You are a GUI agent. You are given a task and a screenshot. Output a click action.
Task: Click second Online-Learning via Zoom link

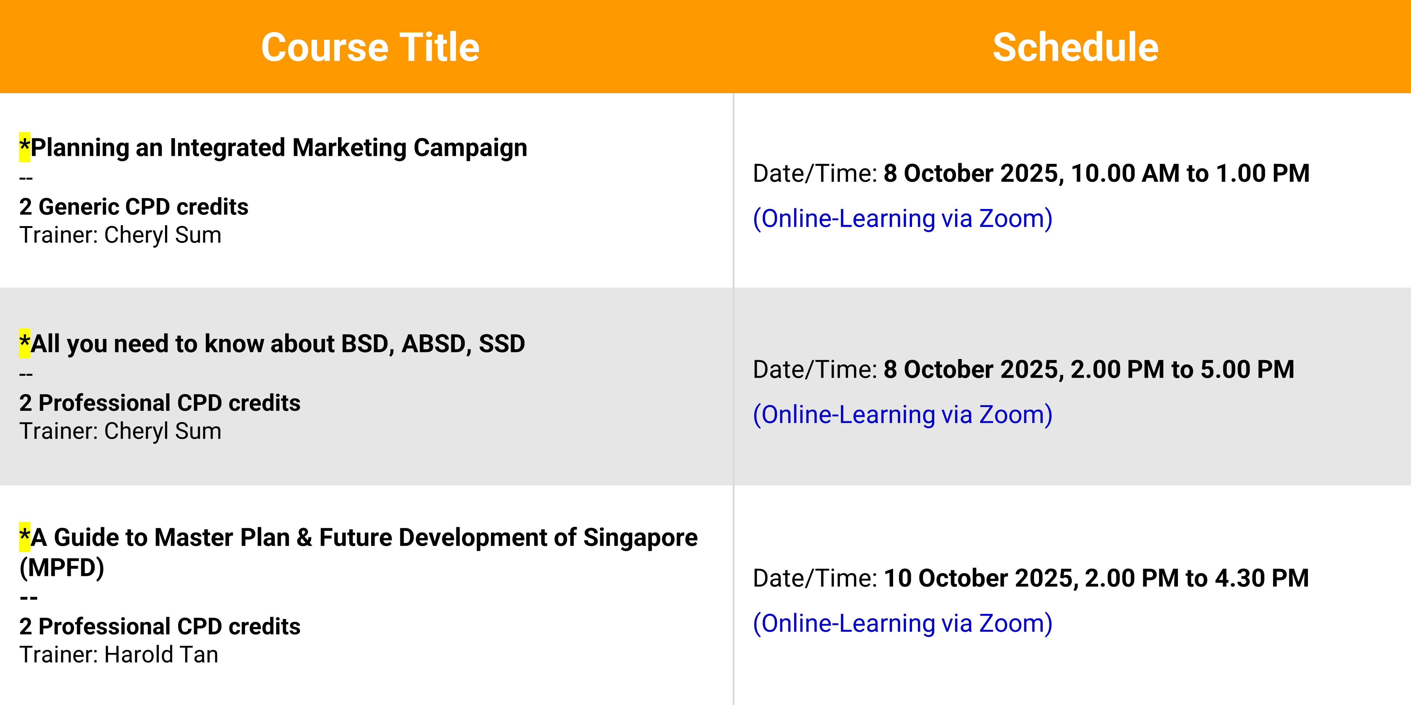coord(902,415)
